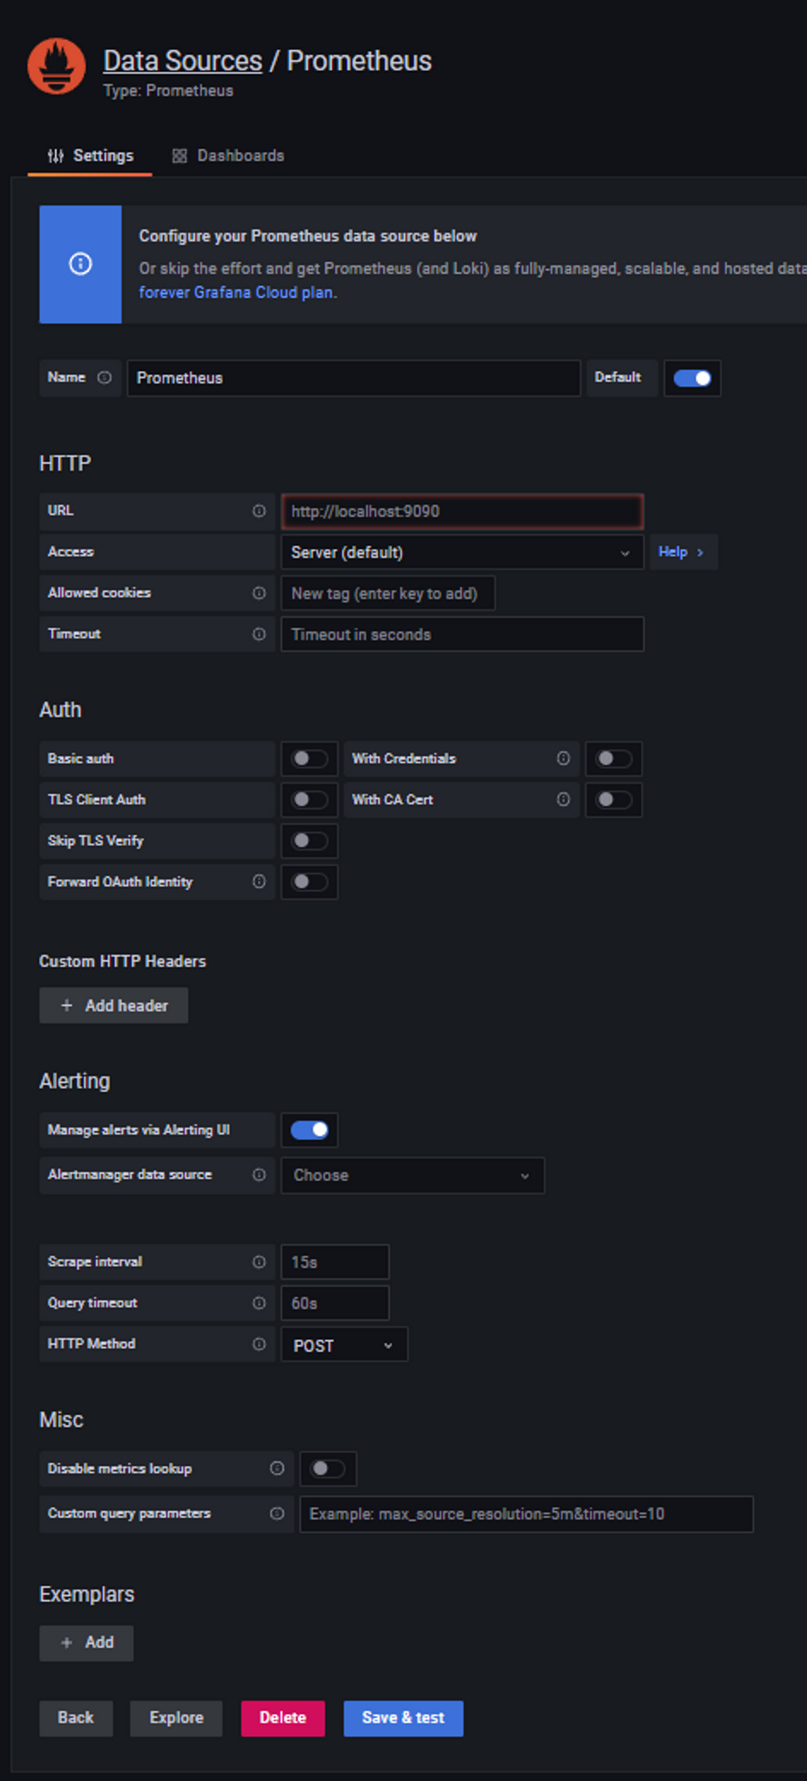Enable the With CA Cert switch
The height and width of the screenshot is (1781, 807).
[x=613, y=800]
